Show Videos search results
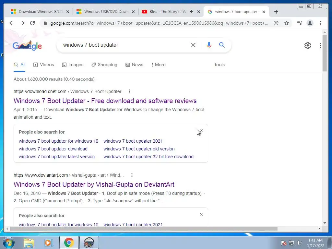This screenshot has height=249, width=332. point(44,65)
